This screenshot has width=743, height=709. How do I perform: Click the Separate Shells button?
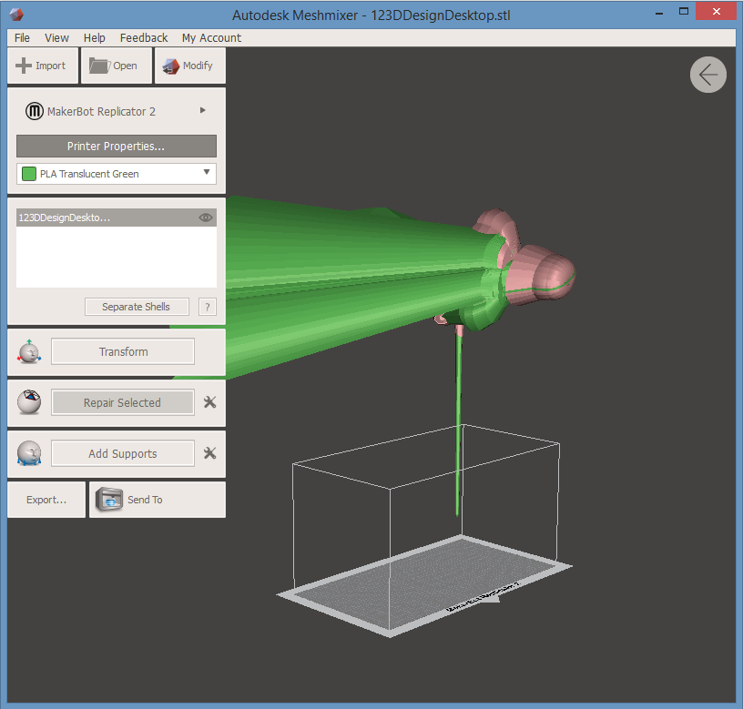point(136,307)
